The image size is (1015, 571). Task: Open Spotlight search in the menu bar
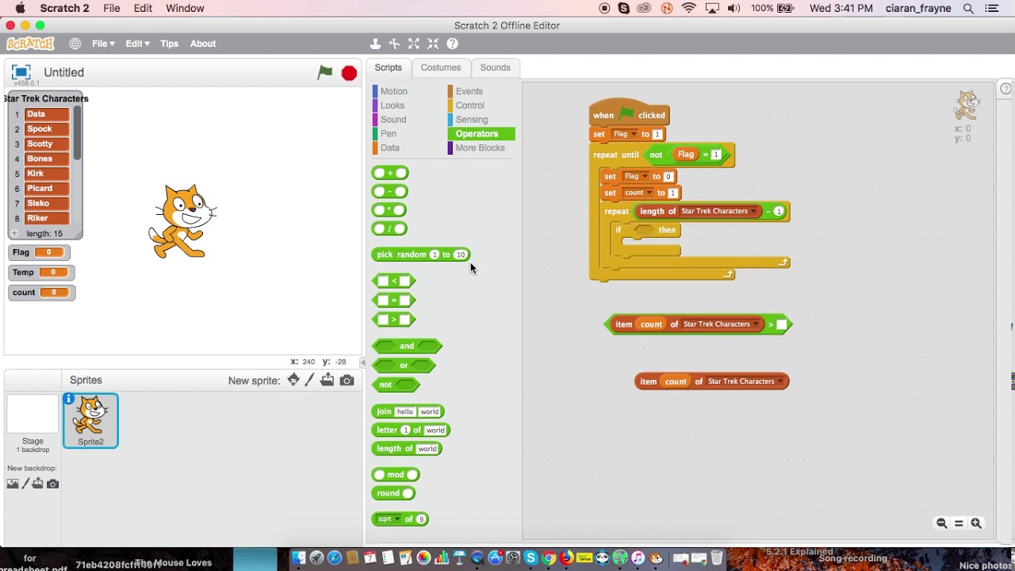pyautogui.click(x=968, y=8)
